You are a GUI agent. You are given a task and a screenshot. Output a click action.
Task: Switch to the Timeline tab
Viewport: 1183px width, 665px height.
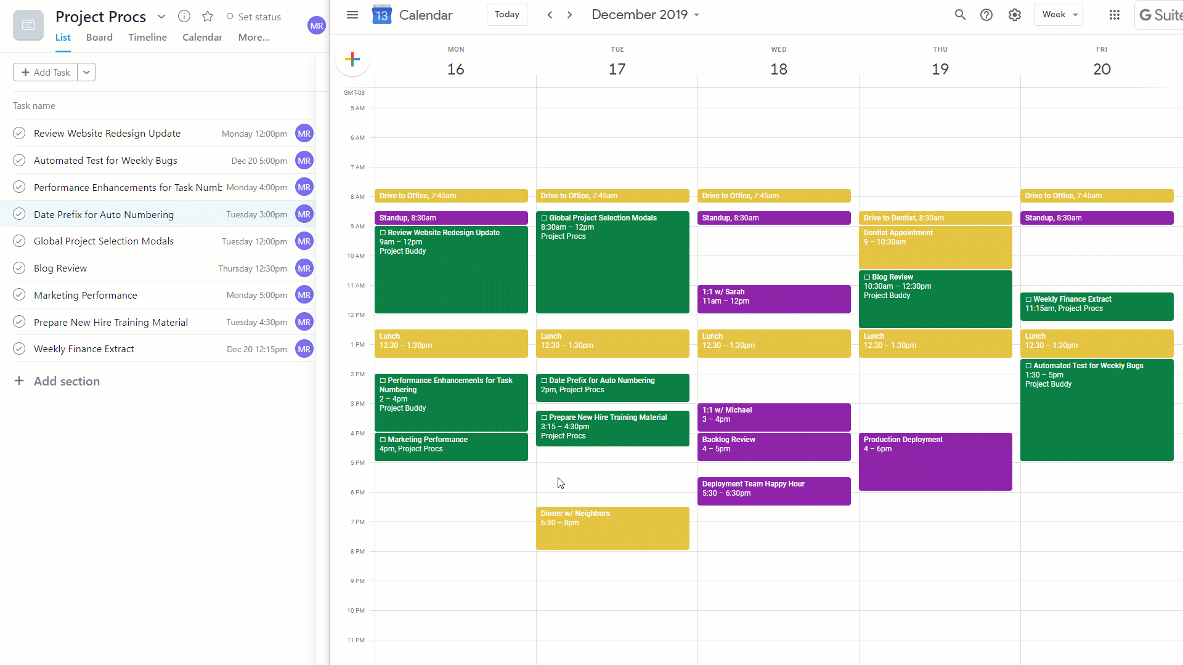147,37
